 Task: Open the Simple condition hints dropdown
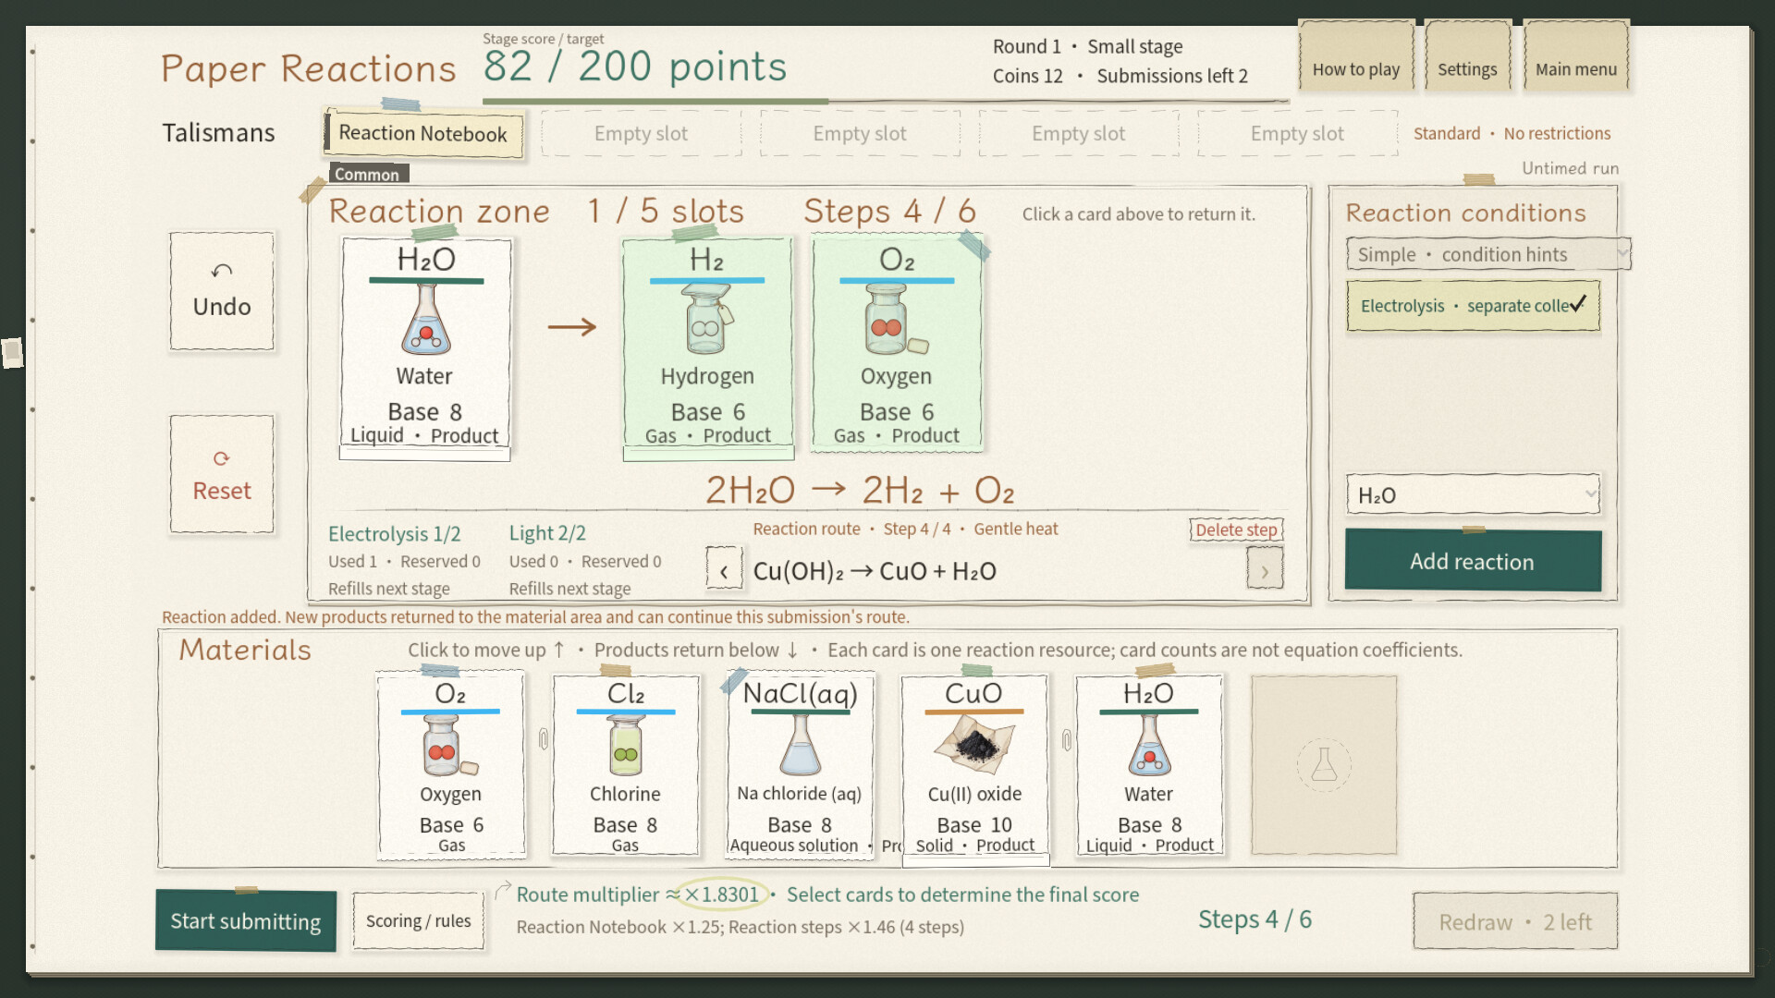point(1487,254)
